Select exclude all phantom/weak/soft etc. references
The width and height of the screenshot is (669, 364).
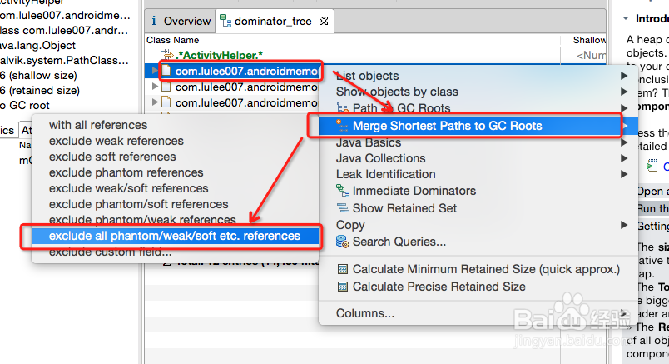click(174, 236)
